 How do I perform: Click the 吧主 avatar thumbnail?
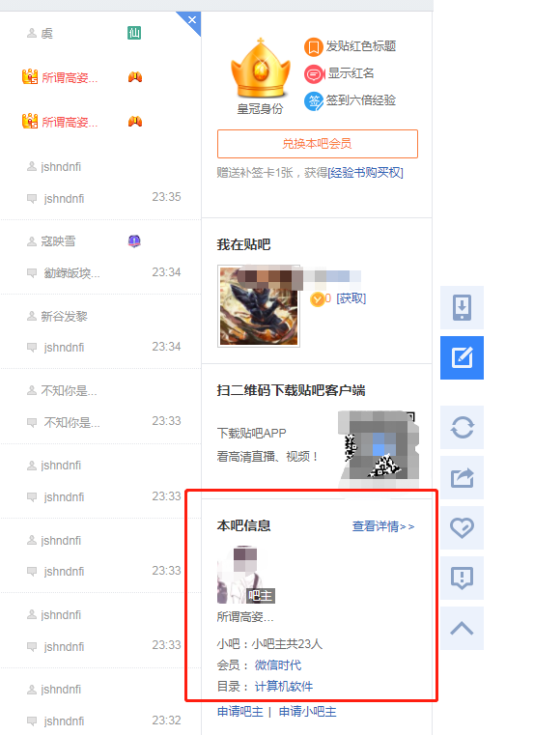[x=245, y=575]
